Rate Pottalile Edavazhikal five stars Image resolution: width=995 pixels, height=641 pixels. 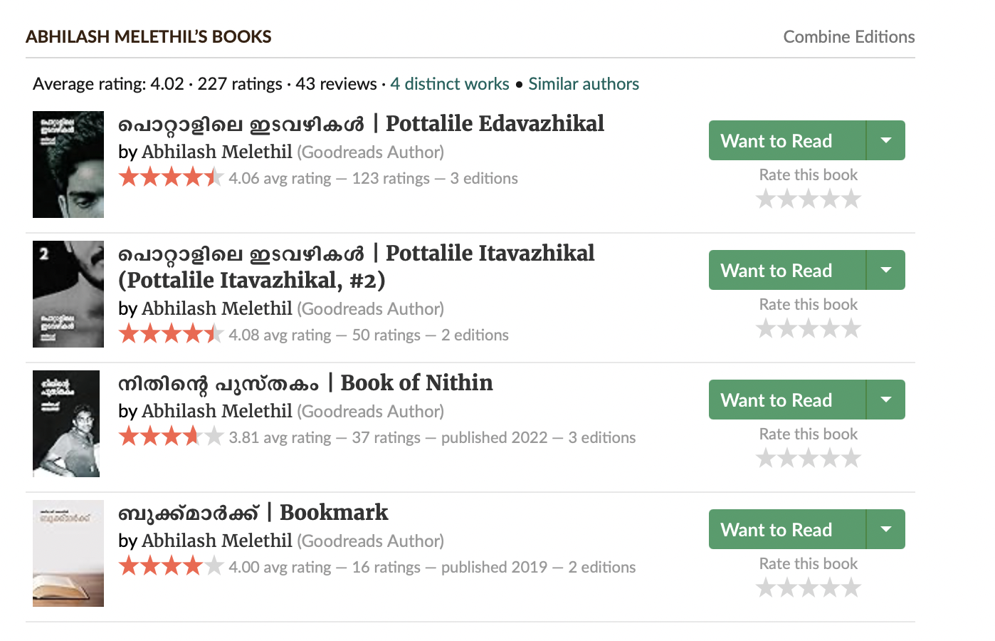click(851, 199)
